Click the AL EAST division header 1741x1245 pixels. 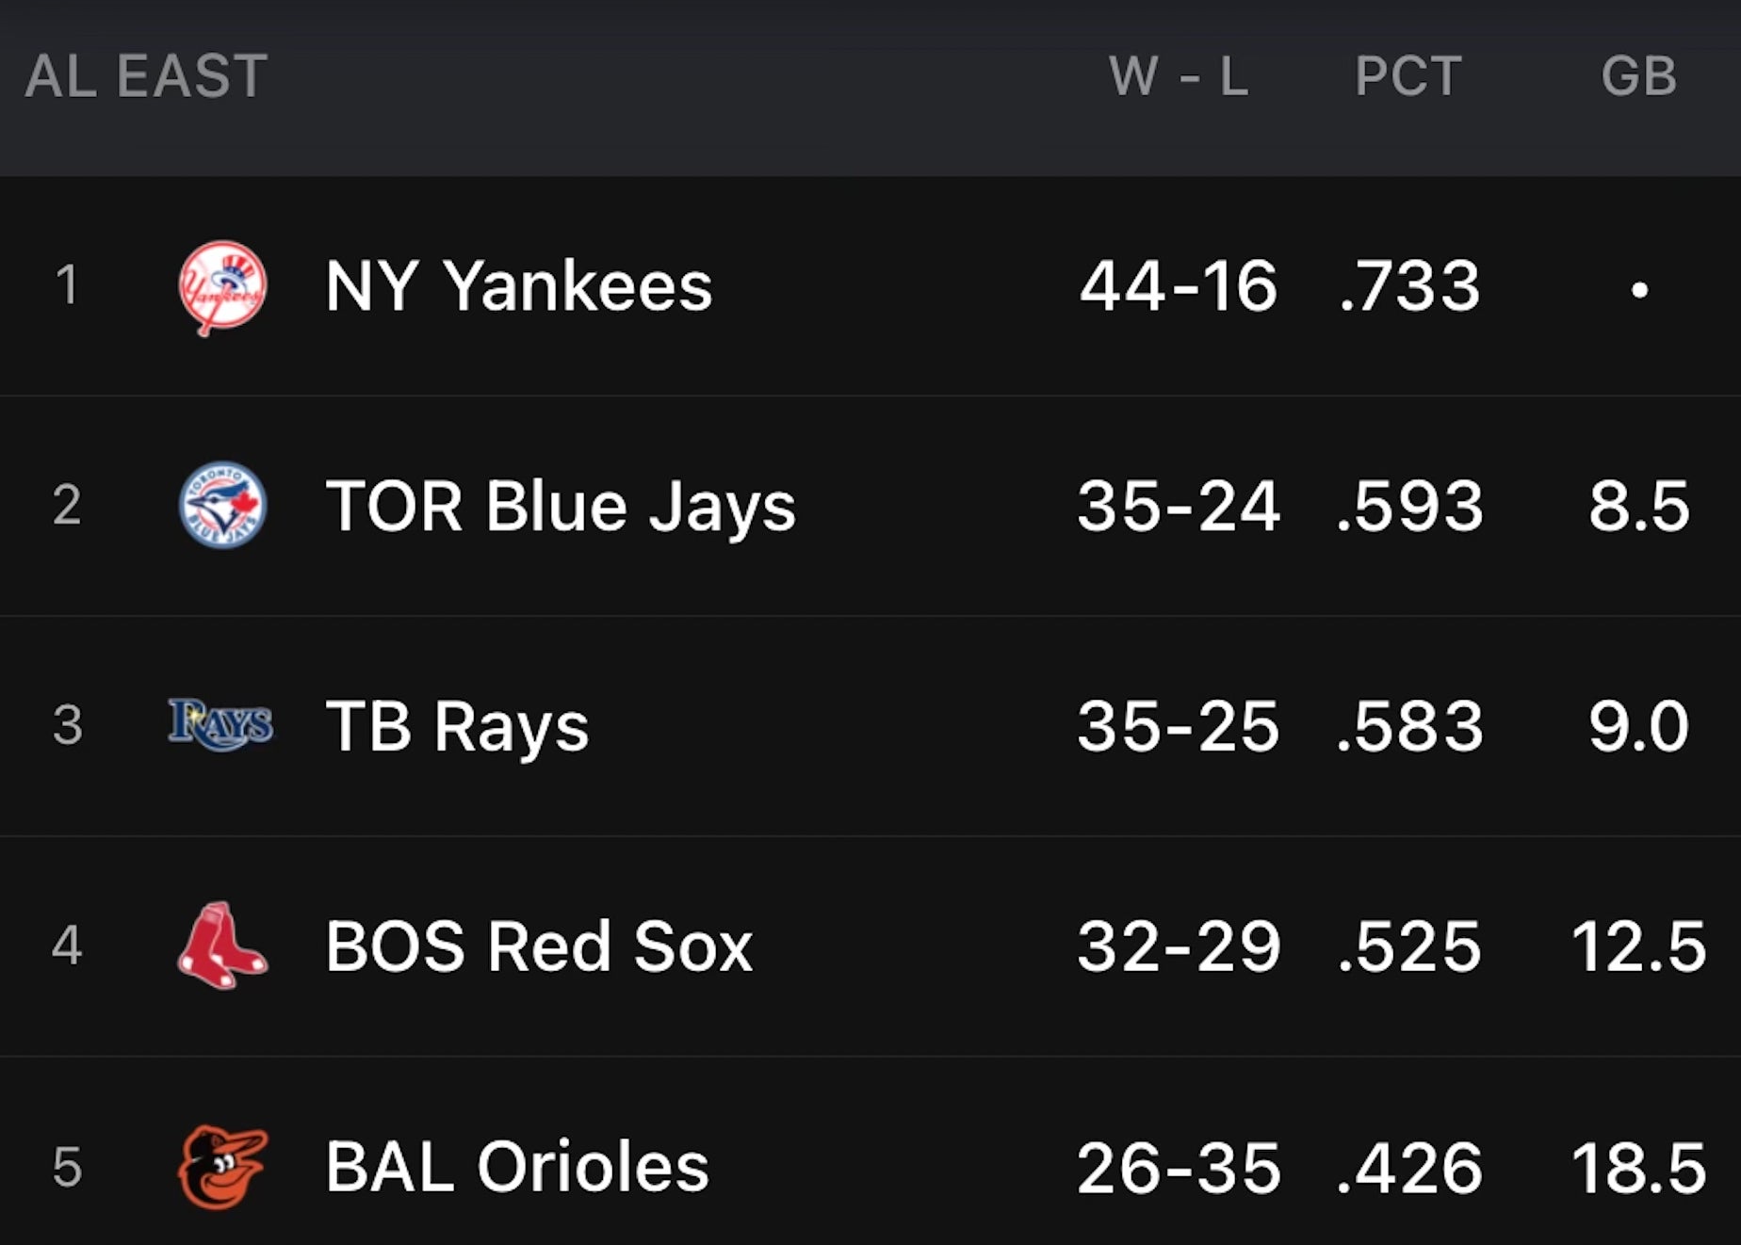(x=146, y=76)
